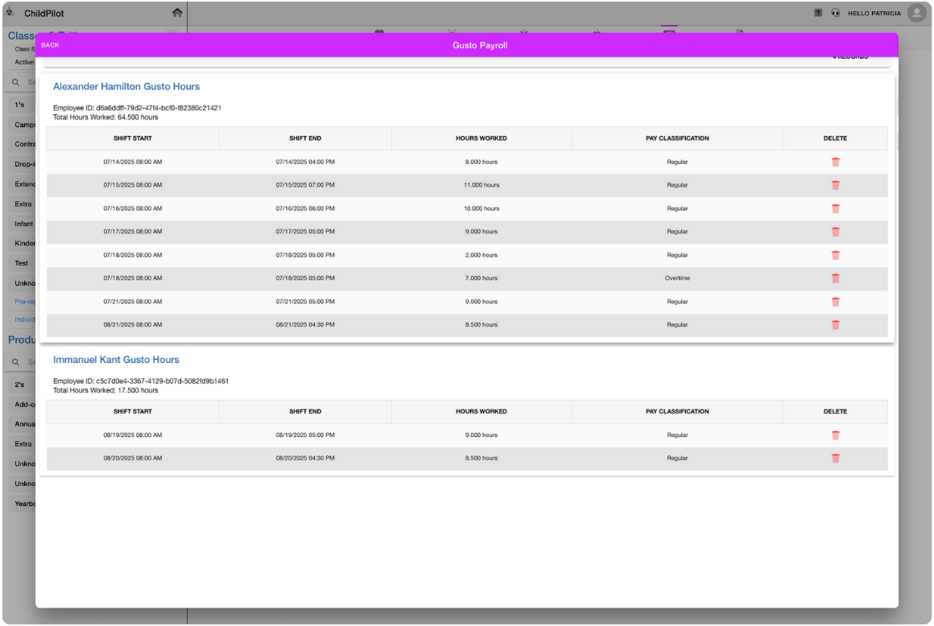This screenshot has width=934, height=626.
Task: Click Hamilton's HOURS WORKED column header
Action: pos(481,138)
